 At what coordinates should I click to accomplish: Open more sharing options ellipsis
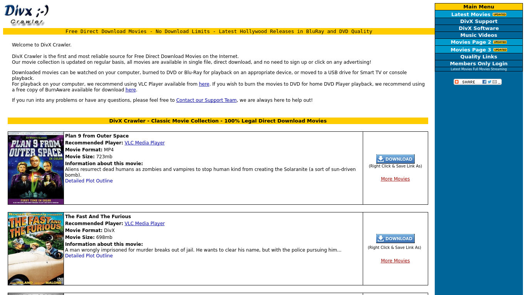499,82
